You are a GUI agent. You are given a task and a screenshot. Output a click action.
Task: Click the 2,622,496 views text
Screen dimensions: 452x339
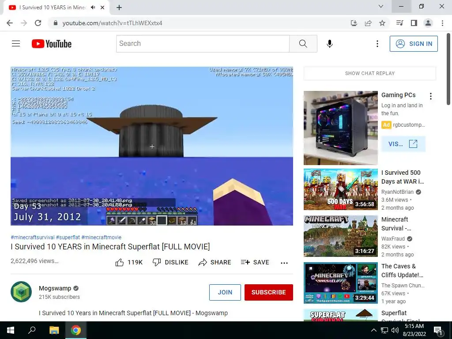click(34, 261)
